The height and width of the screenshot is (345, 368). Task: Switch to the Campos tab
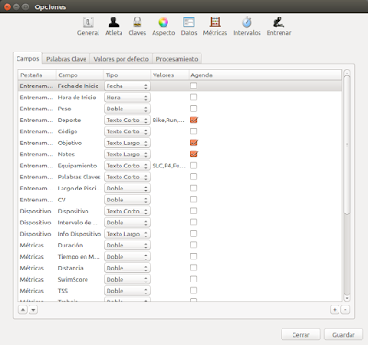tap(28, 58)
